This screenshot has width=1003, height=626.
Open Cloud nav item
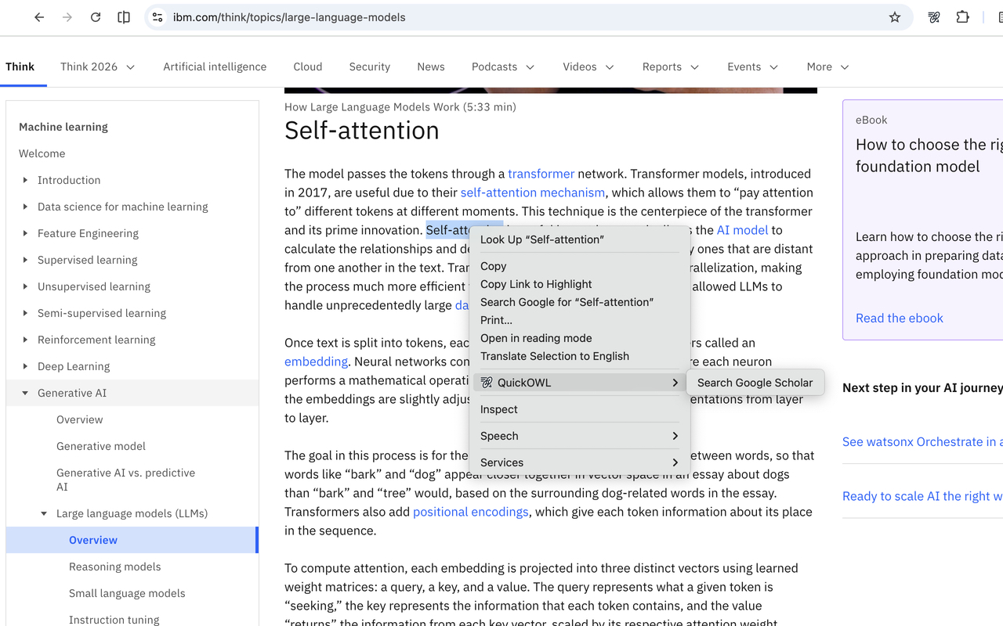[x=308, y=67]
